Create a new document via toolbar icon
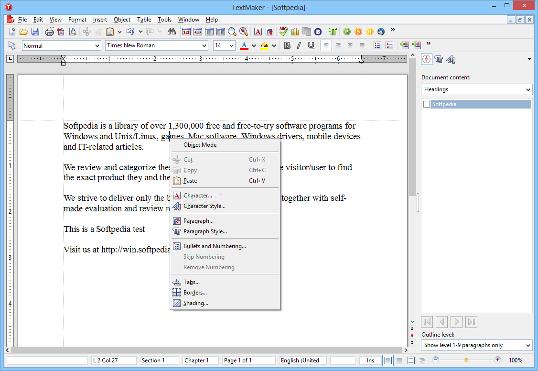538x371 pixels. (x=12, y=32)
